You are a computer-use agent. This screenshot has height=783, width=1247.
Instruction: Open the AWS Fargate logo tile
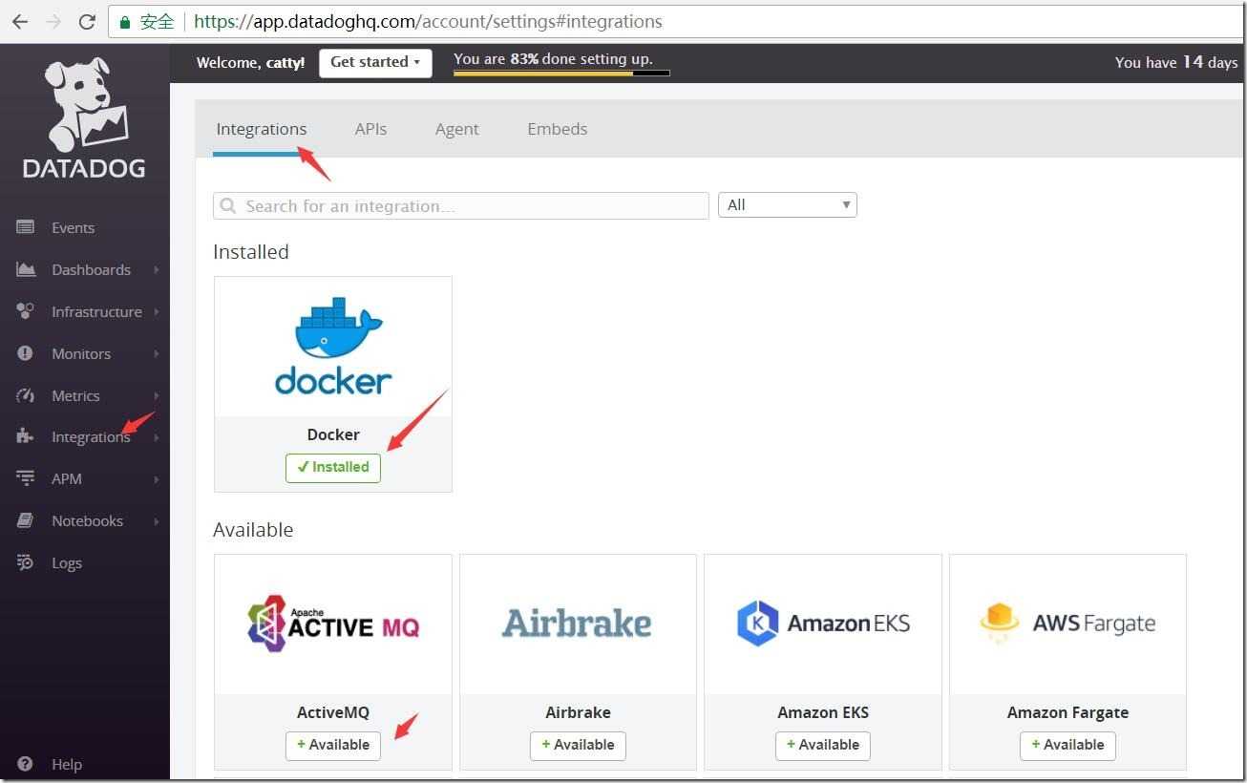(1067, 624)
